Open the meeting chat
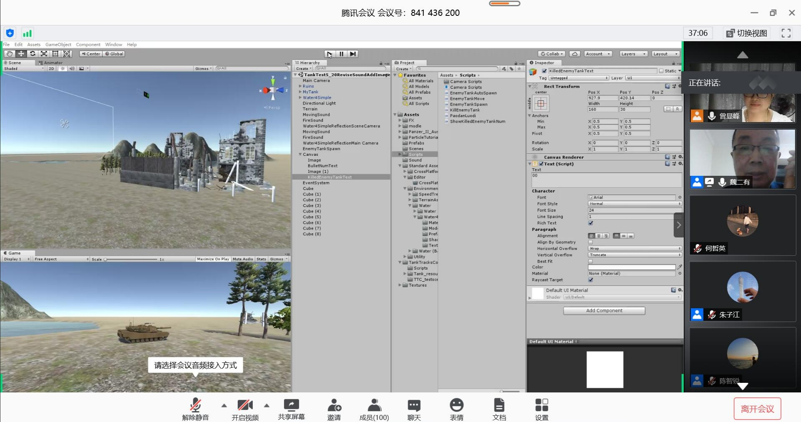 coord(414,409)
